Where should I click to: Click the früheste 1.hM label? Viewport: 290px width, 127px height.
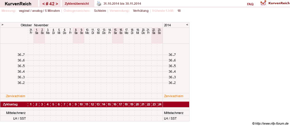[x=163, y=11]
